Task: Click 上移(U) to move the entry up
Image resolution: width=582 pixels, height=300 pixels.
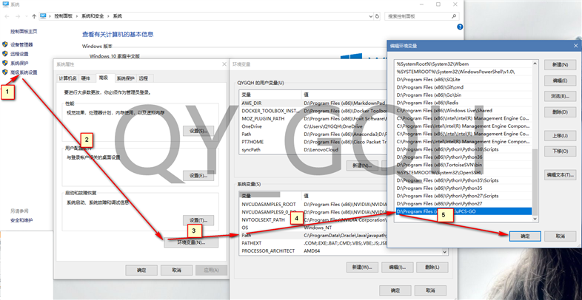Action: (560, 135)
